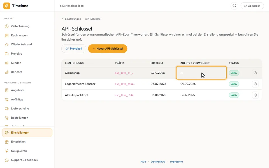This screenshot has width=269, height=168.
Task: Click created date 06.08.2025
Action: click(x=158, y=95)
